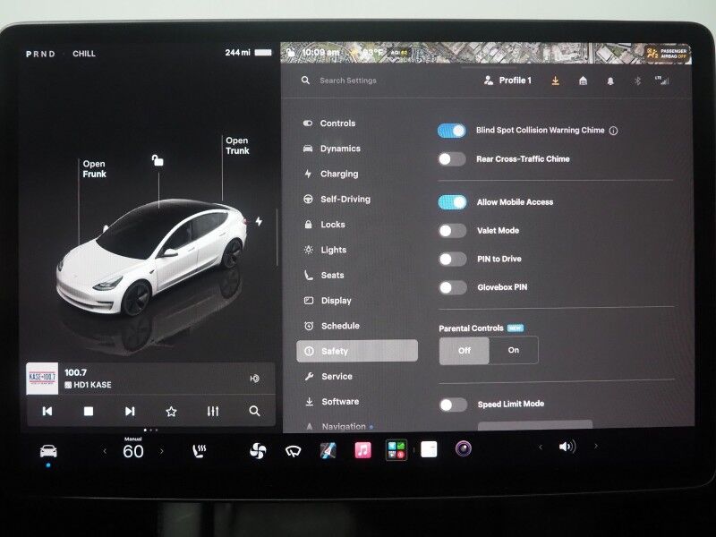Open the white square app icon
716x537 pixels.
[x=429, y=449]
